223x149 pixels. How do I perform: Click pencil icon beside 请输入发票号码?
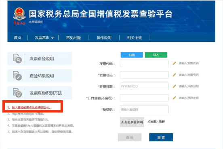coord(174,75)
